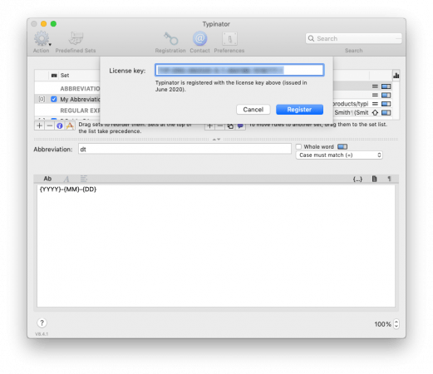Click the Set column header

(65, 76)
